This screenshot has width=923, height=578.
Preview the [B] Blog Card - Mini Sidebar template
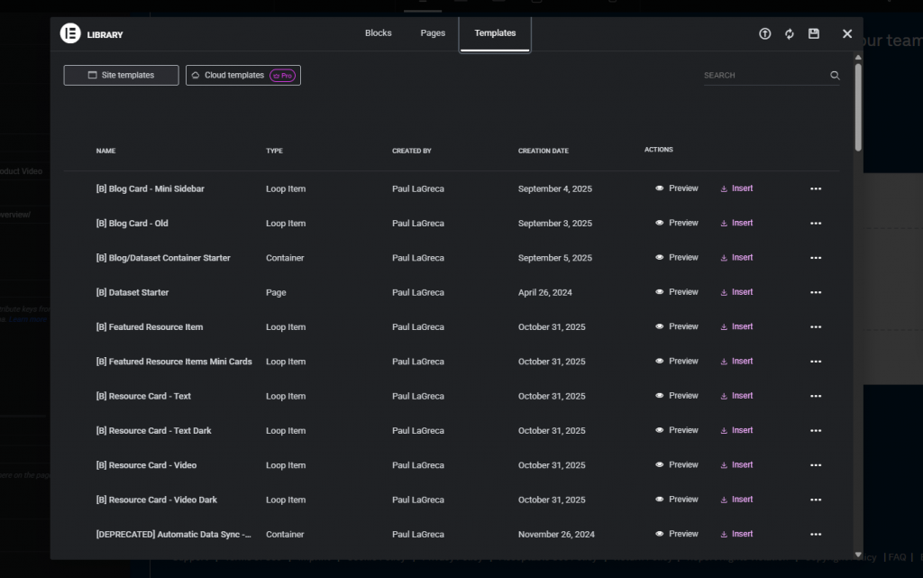677,188
